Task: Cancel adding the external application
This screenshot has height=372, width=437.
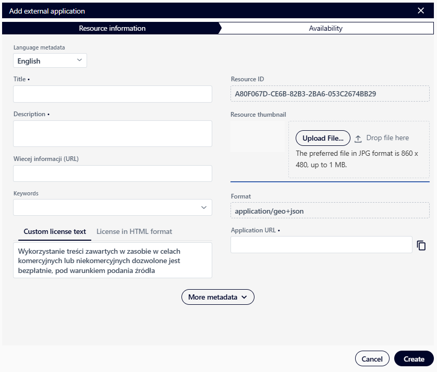Action: tap(372, 358)
